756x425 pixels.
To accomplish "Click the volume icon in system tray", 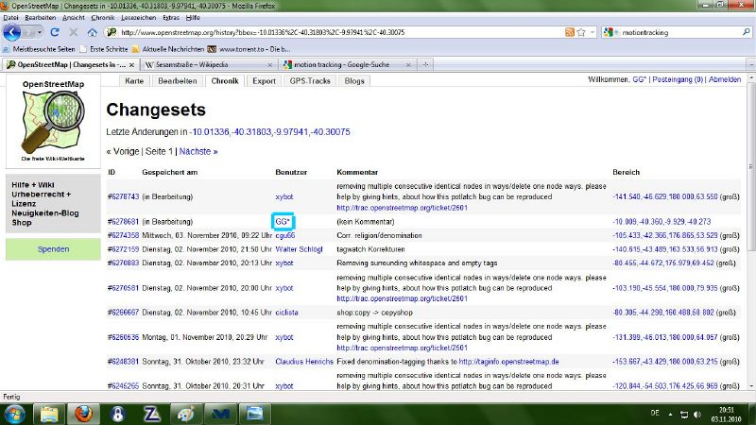I will (x=697, y=414).
